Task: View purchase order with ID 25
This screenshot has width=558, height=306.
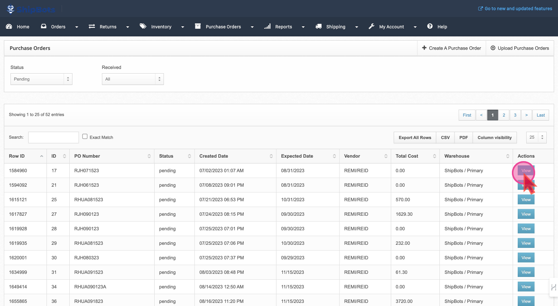Action: click(526, 199)
